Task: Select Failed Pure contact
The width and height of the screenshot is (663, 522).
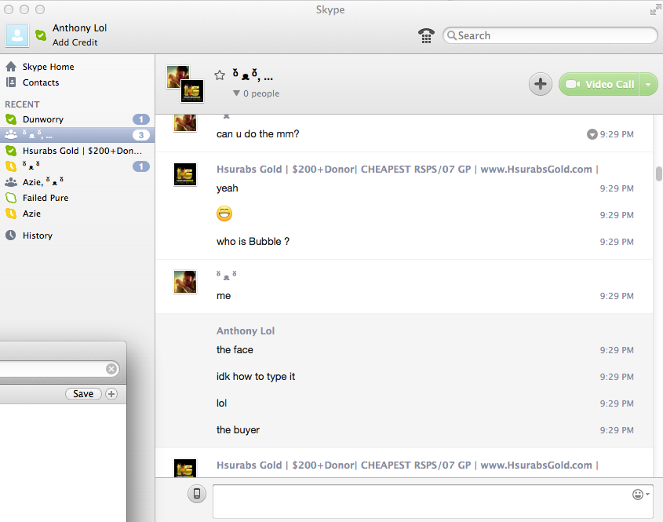Action: point(77,198)
